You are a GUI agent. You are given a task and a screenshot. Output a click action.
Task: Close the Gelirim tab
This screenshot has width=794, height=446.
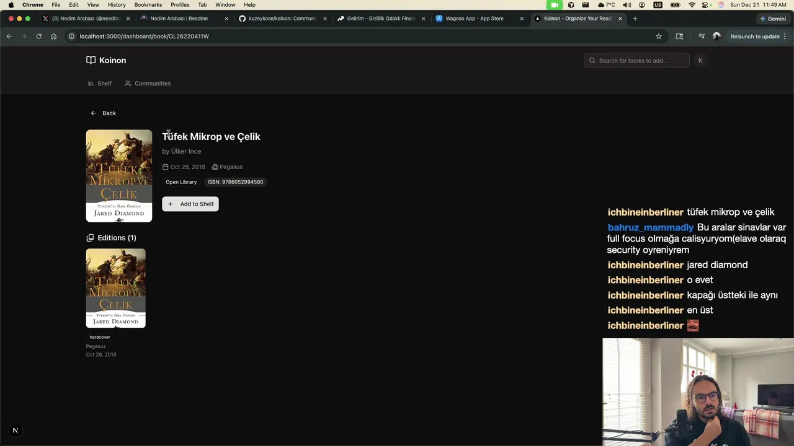click(424, 19)
